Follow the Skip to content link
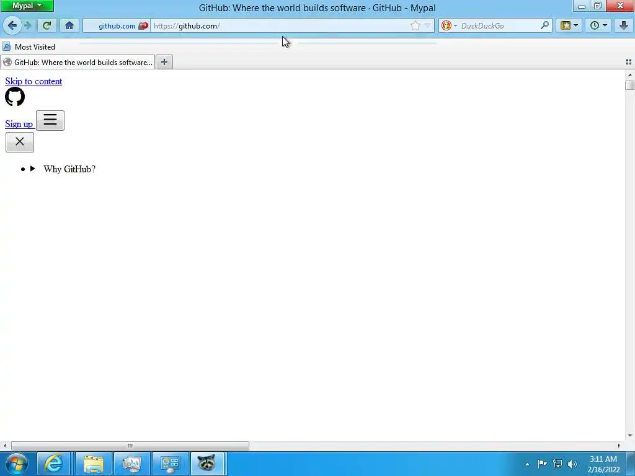Image resolution: width=635 pixels, height=476 pixels. [x=33, y=81]
